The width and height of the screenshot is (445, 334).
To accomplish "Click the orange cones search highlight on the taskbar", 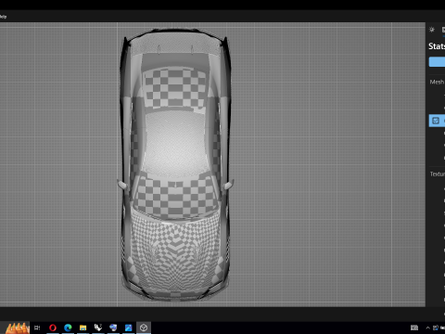I will coord(17,328).
